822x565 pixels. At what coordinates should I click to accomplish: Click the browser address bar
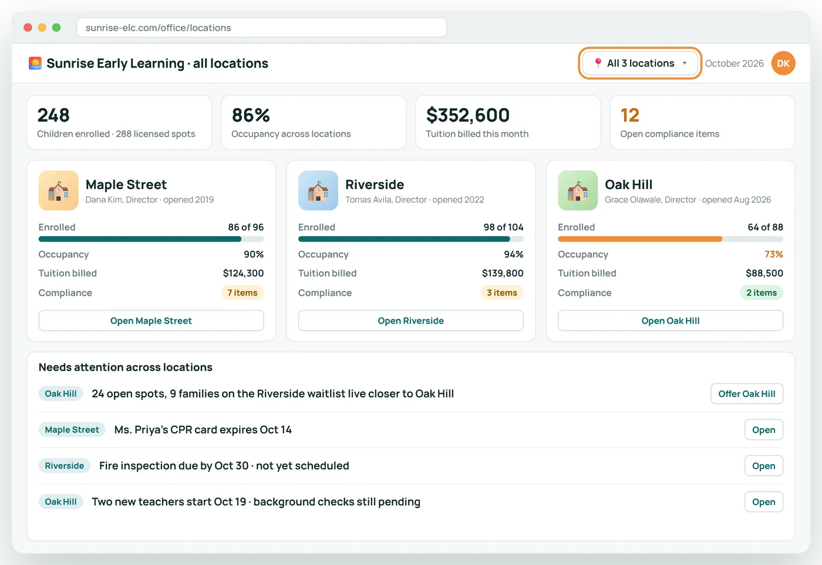pyautogui.click(x=262, y=28)
